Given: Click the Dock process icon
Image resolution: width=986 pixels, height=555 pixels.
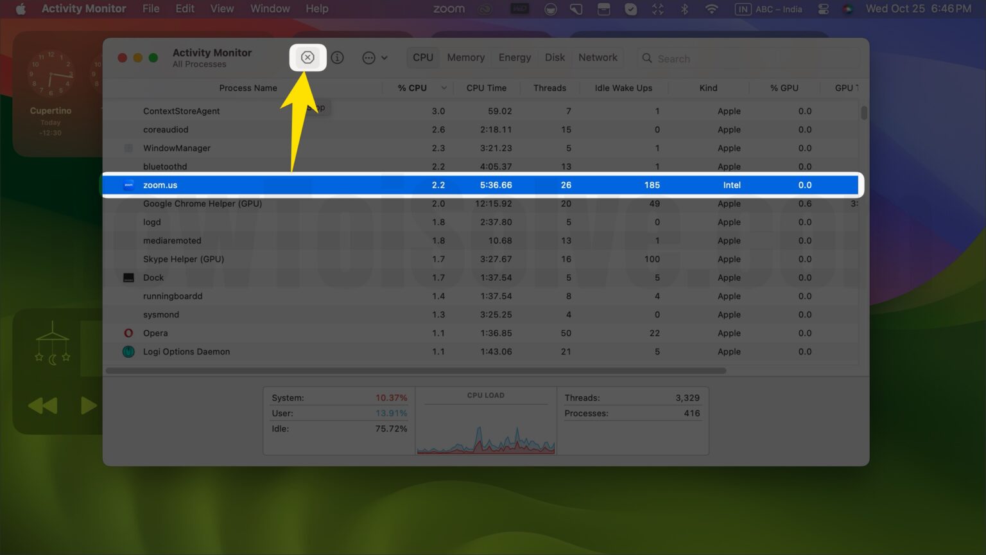Looking at the screenshot, I should click(x=128, y=277).
